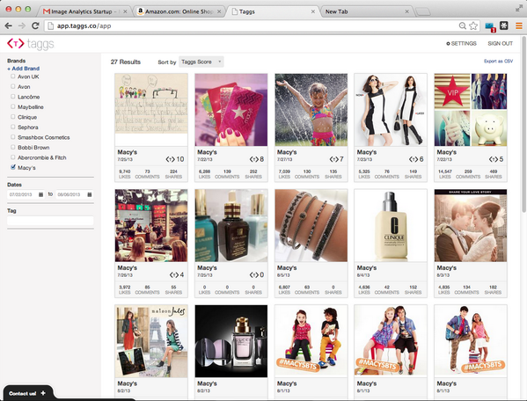Open the start date calendar icon

(x=40, y=194)
